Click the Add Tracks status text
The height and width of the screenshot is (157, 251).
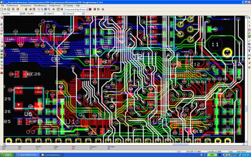(241, 152)
